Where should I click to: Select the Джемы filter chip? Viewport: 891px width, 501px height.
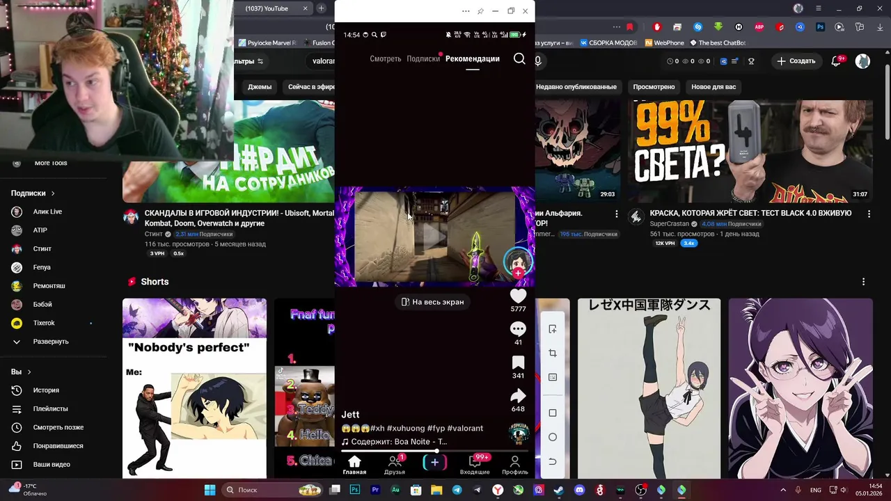coord(260,87)
